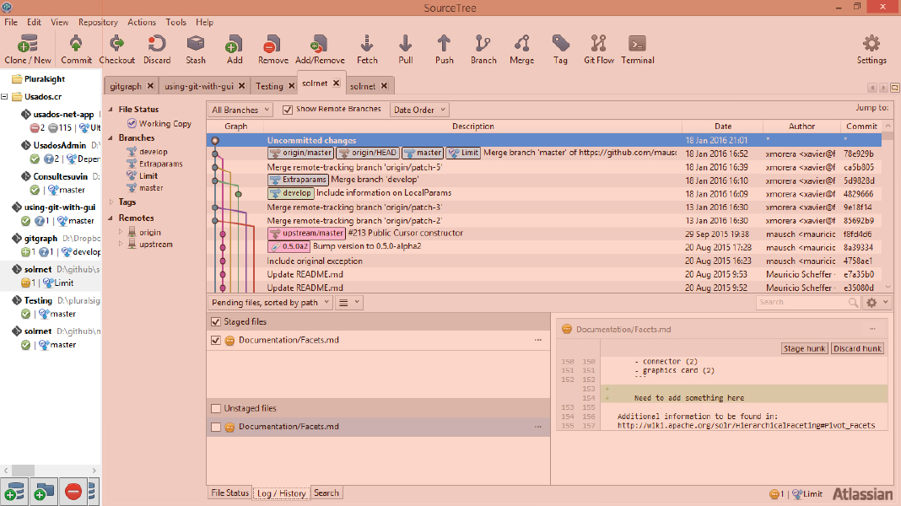Expand the upstream remote
This screenshot has width=901, height=506.
point(121,244)
